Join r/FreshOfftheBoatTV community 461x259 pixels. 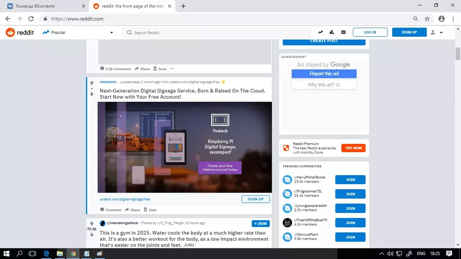[350, 223]
